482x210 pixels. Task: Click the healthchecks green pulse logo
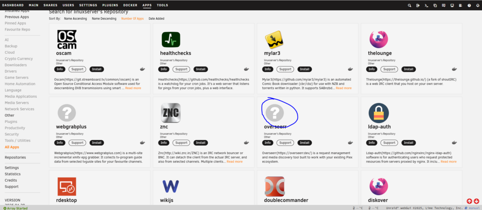171,39
